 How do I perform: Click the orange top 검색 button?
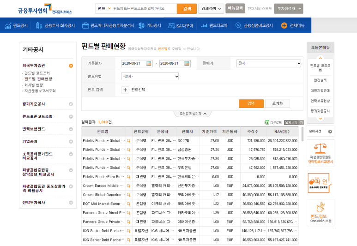point(187,9)
